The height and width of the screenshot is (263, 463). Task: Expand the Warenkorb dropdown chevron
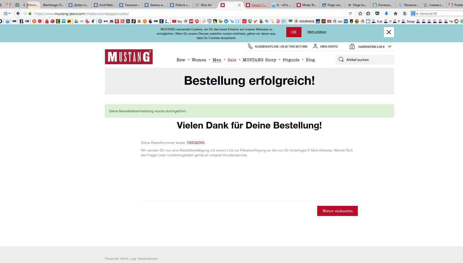point(390,47)
